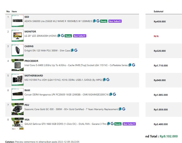Click the Catatan preview timestamp note
The height and width of the screenshot is (143, 182).
click(x=42, y=142)
